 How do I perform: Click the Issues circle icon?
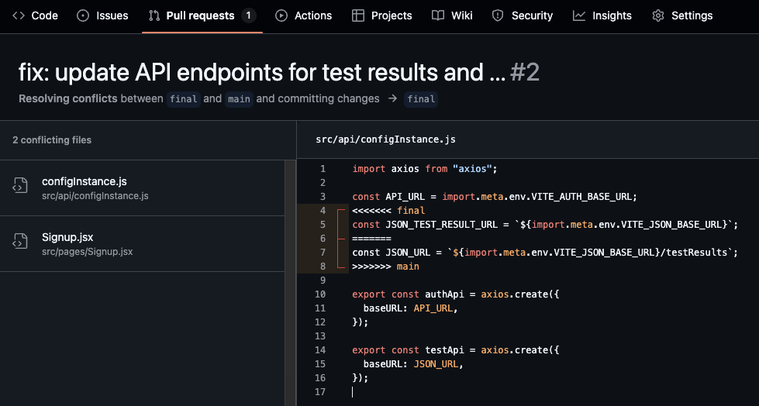click(84, 15)
